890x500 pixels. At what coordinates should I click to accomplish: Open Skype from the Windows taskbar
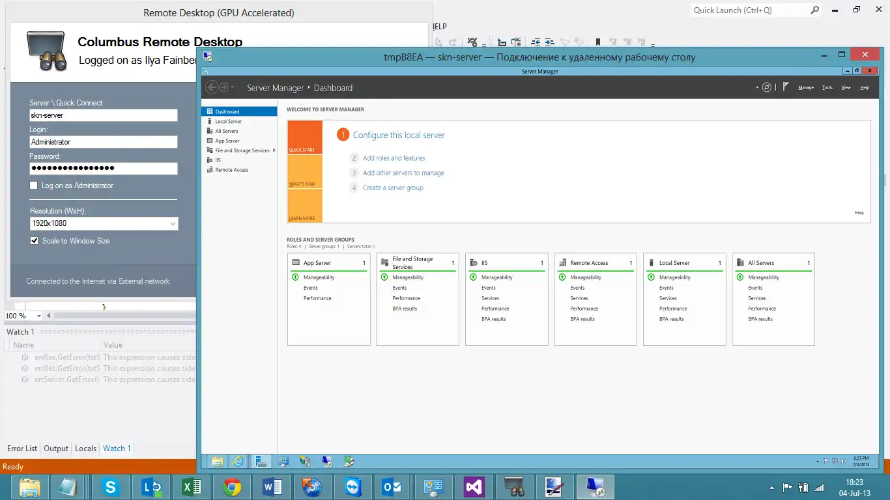click(110, 487)
